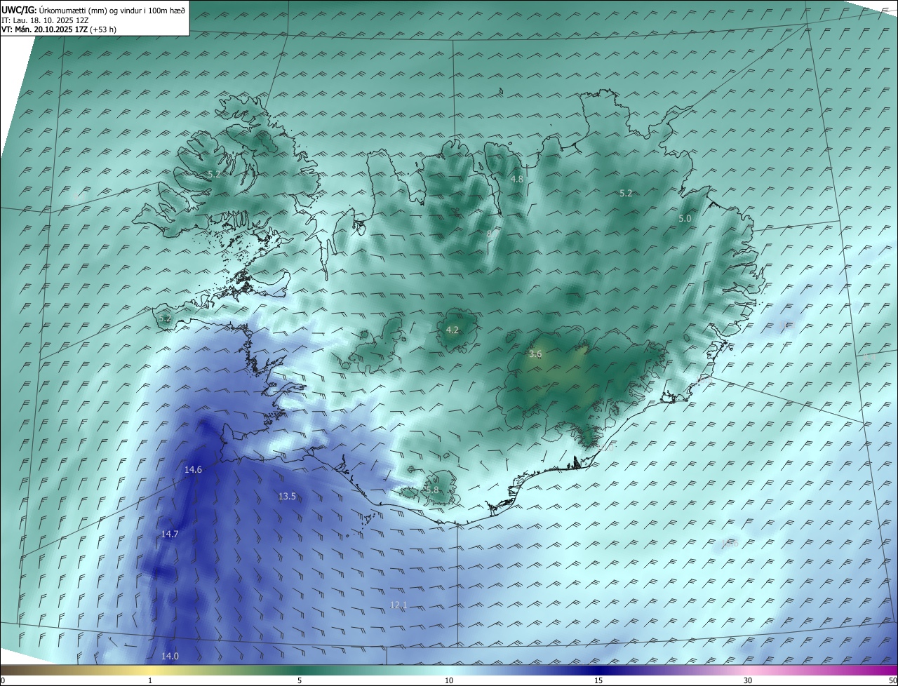The height and width of the screenshot is (686, 898).
Task: Click the 14.0 value near the bottom edge
Action: coord(170,657)
